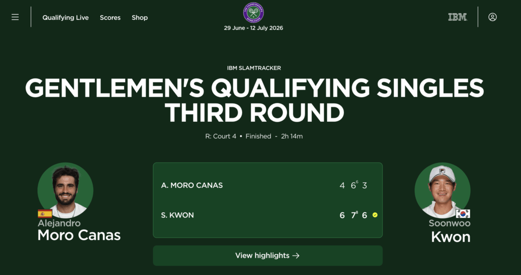Click the South Korean flag icon

click(x=463, y=213)
